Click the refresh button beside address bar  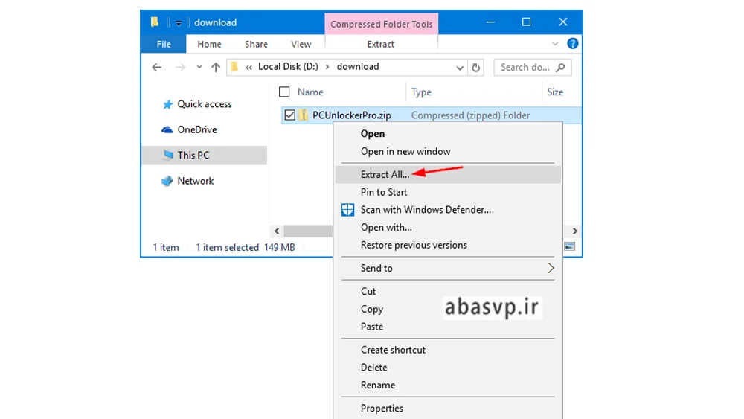coord(476,68)
